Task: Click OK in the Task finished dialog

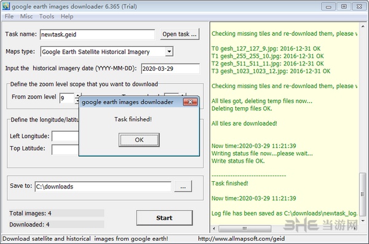Action: (x=139, y=140)
